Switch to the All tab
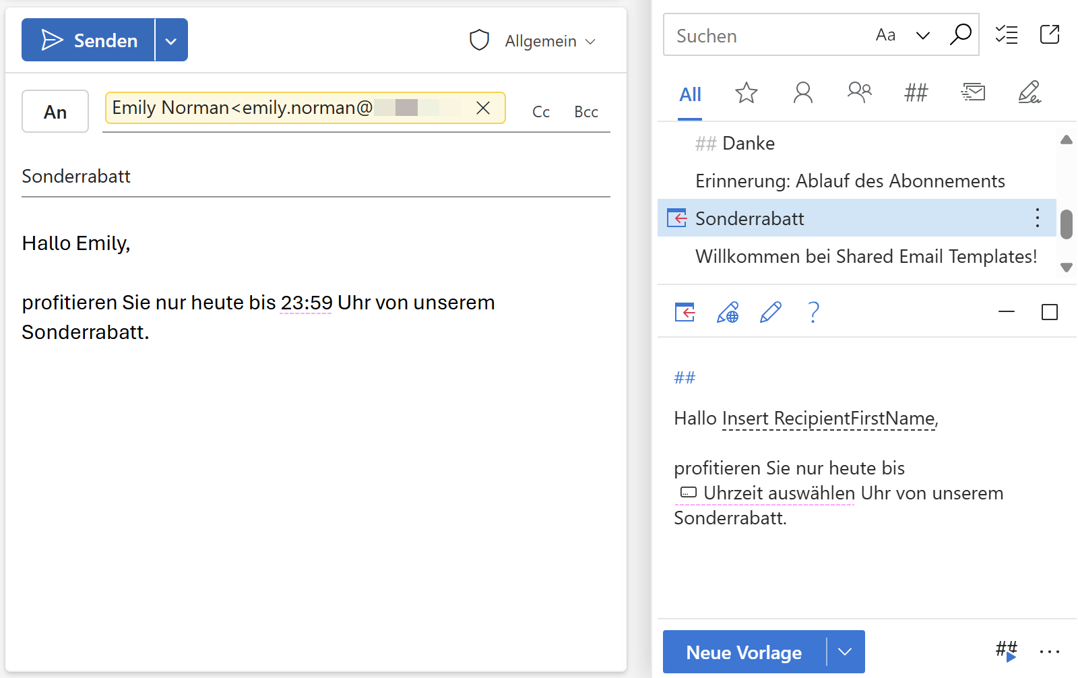 pos(690,94)
